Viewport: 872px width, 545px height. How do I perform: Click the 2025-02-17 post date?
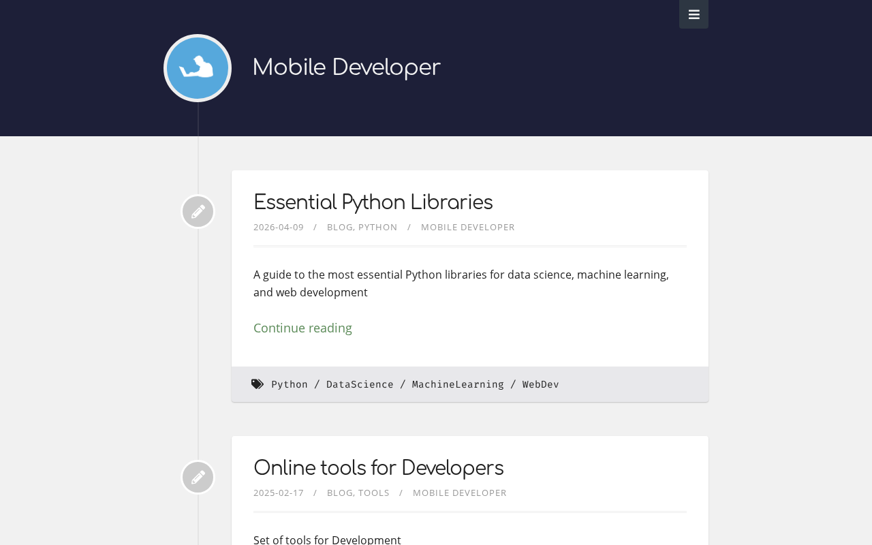coord(279,493)
